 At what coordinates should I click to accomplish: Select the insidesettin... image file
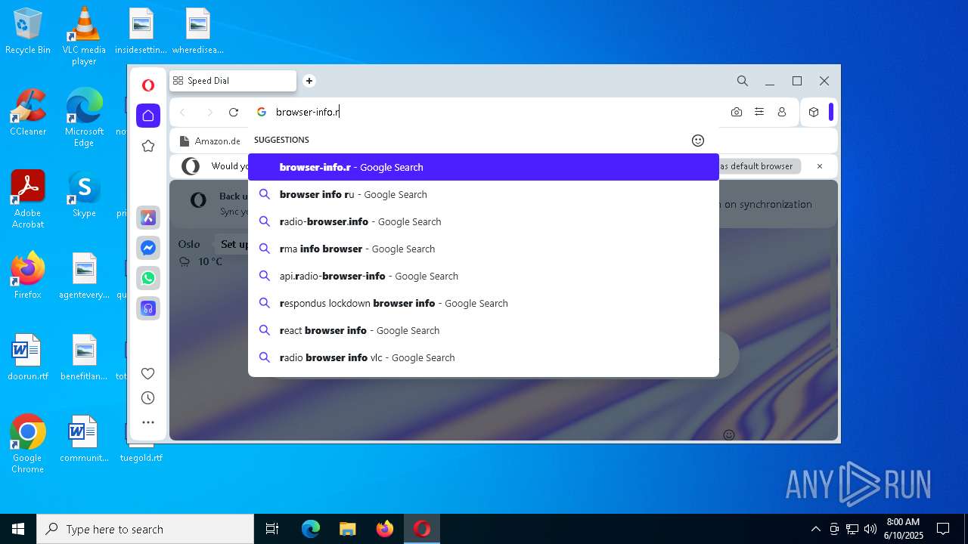click(141, 32)
